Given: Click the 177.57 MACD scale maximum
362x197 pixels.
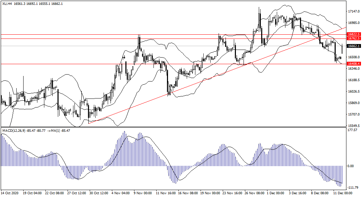Looking at the screenshot, I should (353, 130).
